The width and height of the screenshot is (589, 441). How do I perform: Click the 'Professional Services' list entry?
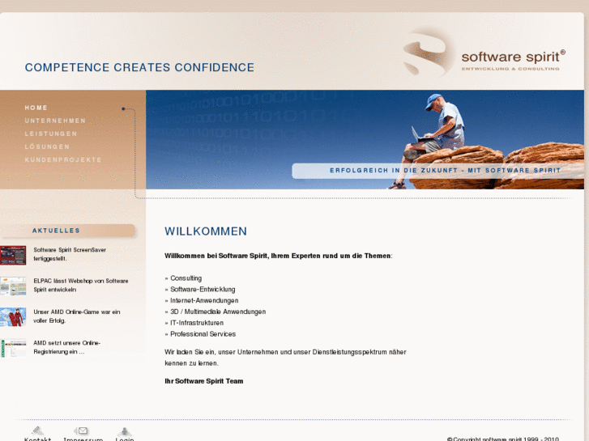click(203, 334)
